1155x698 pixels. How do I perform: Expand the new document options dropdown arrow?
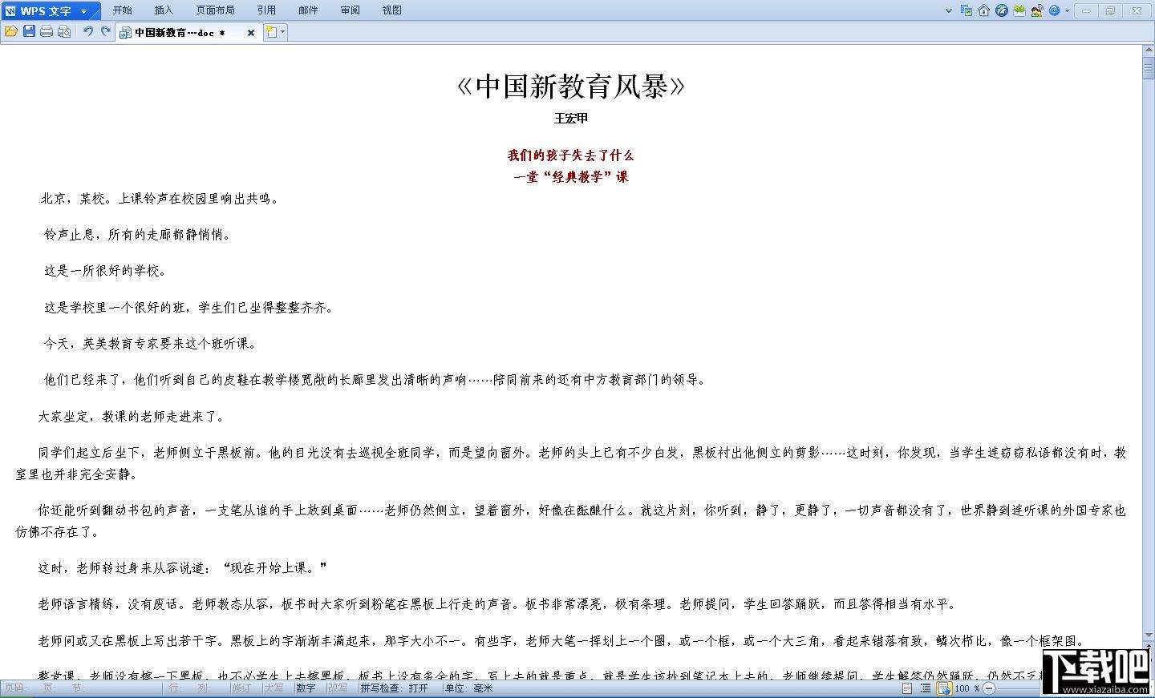tap(282, 31)
